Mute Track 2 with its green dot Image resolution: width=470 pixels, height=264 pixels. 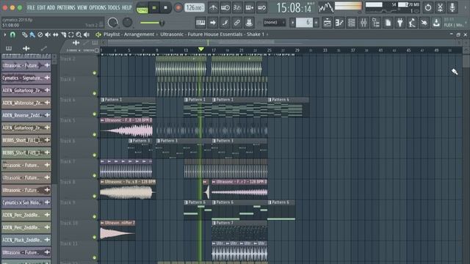[95, 73]
